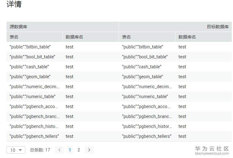Image resolution: width=233 pixels, height=158 pixels.
Task: Click target "pgbench_histor..." table name
Action: (147, 126)
